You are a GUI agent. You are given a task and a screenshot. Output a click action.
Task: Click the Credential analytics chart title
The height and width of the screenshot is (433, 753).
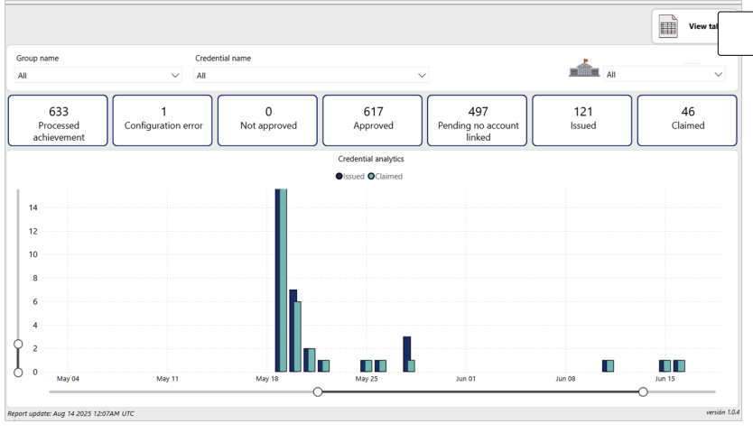[371, 159]
